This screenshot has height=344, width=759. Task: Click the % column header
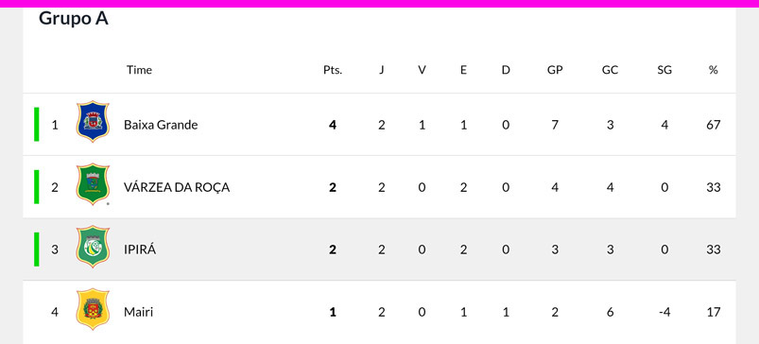coord(713,70)
